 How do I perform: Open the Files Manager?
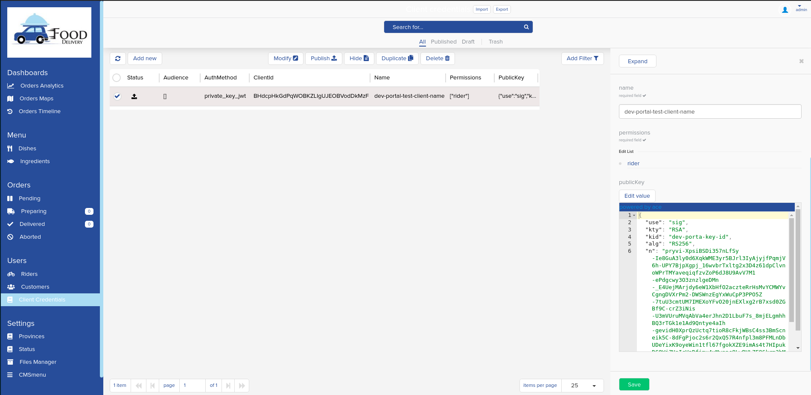(38, 362)
